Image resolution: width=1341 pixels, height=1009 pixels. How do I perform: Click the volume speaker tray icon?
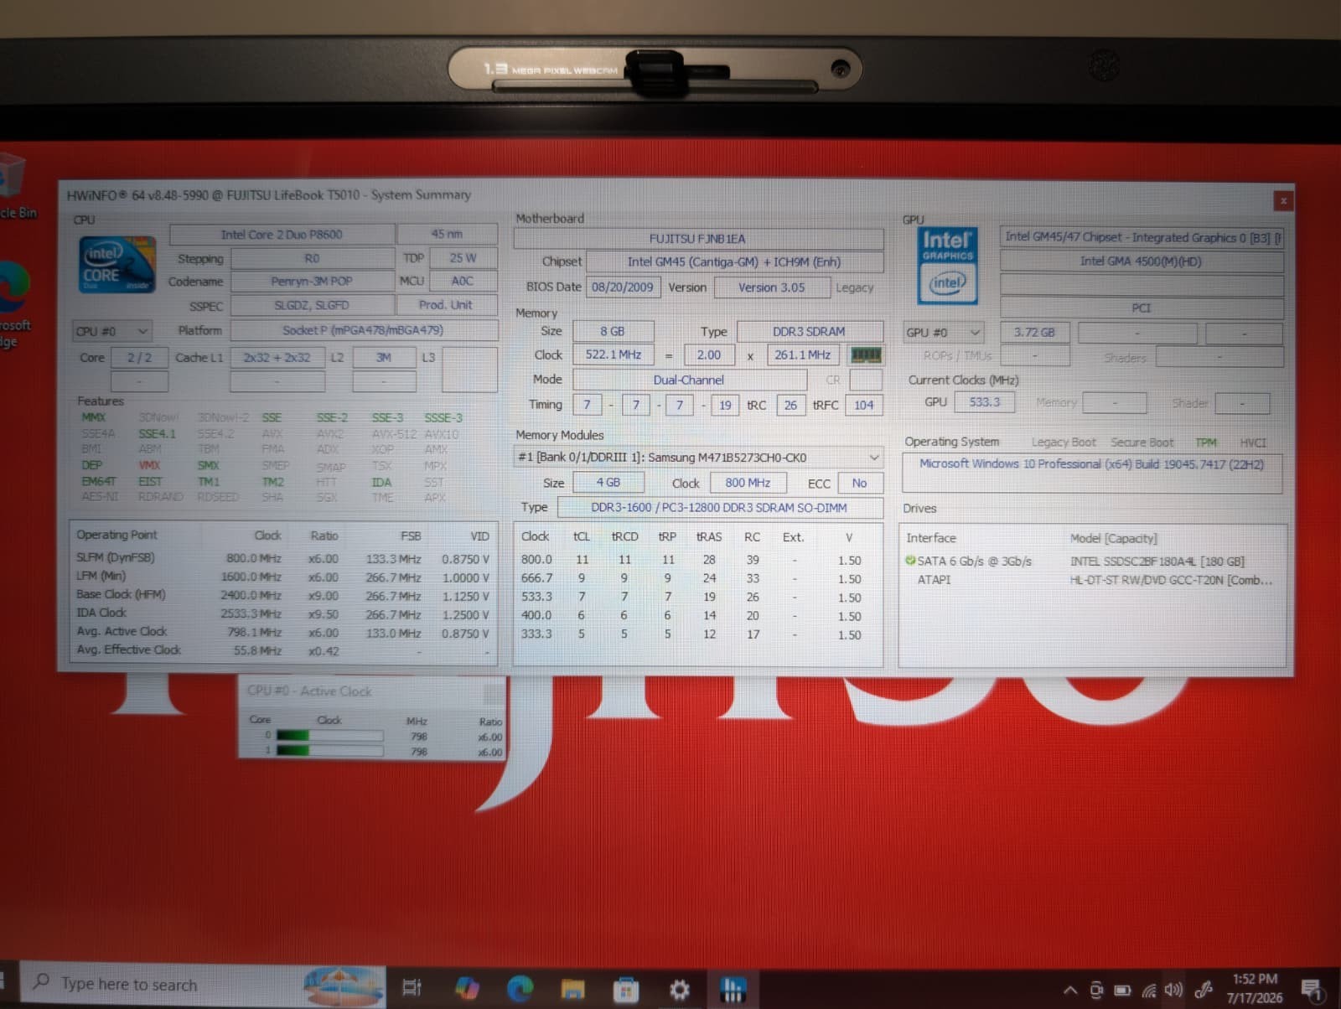tap(1173, 990)
